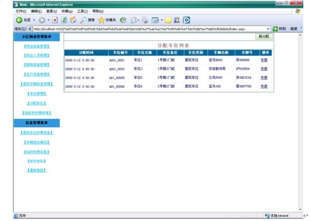
Task: Click the Print printer icon
Action: tap(145, 20)
